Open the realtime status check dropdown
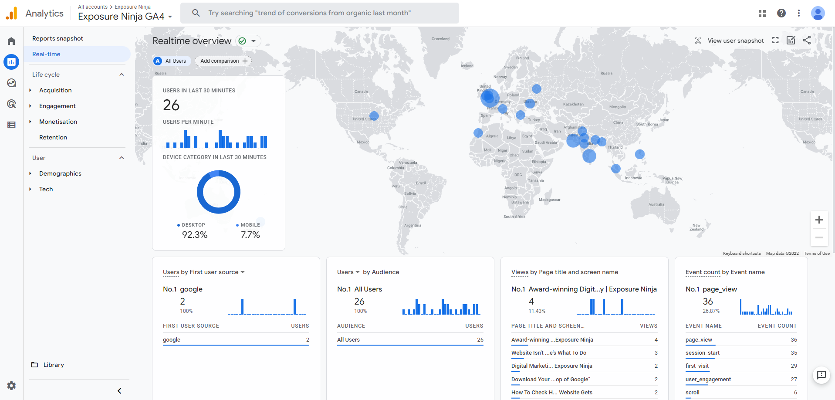Viewport: 835px width, 400px height. [248, 41]
